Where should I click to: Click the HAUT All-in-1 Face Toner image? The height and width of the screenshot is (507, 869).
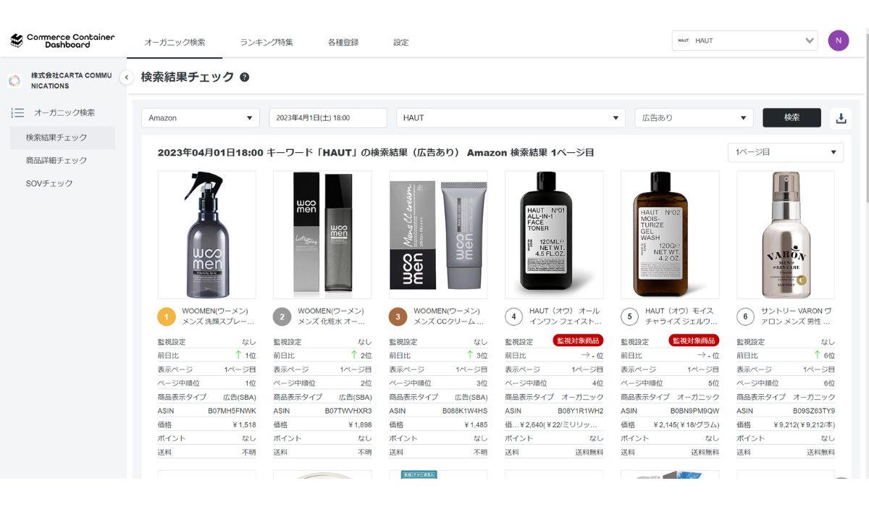(x=554, y=235)
